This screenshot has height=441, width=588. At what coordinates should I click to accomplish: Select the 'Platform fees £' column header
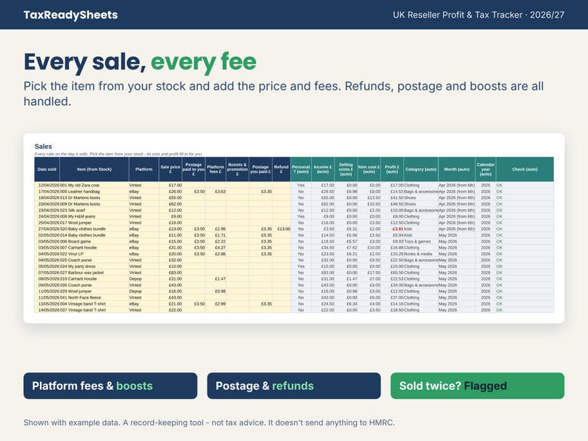(216, 169)
